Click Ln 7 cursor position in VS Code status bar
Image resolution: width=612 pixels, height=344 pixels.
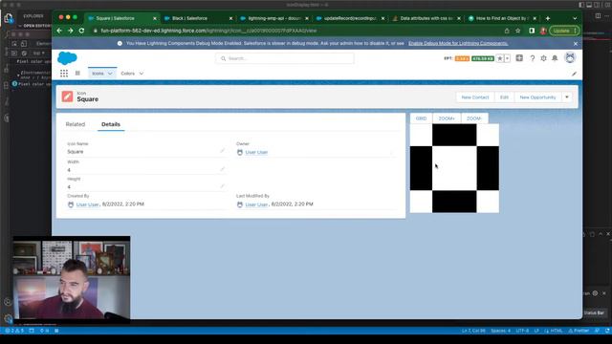click(473, 331)
